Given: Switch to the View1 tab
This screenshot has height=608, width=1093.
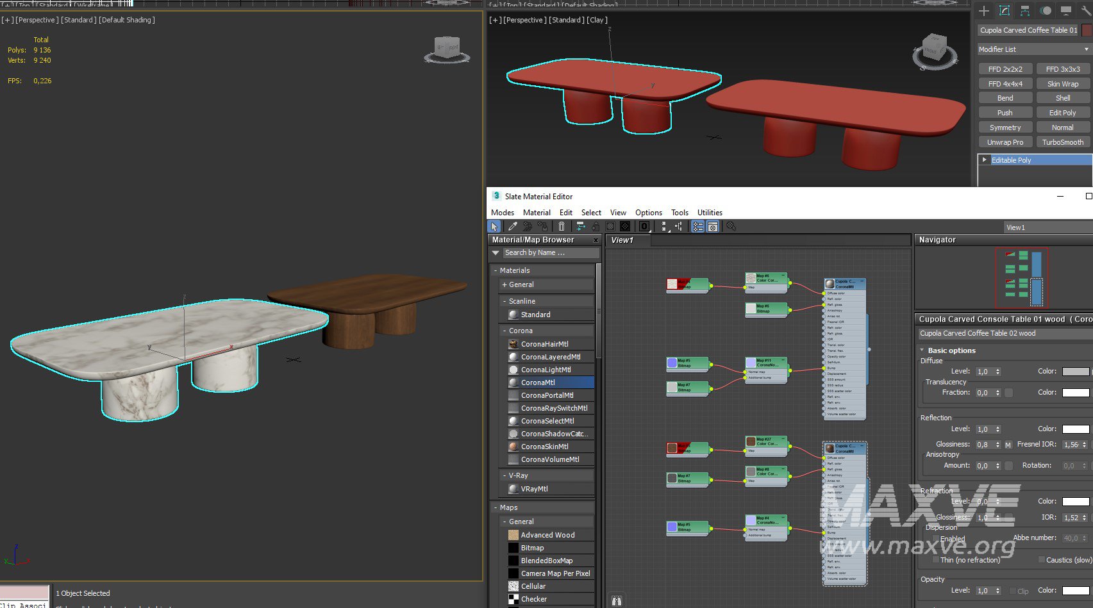Looking at the screenshot, I should click(x=622, y=240).
